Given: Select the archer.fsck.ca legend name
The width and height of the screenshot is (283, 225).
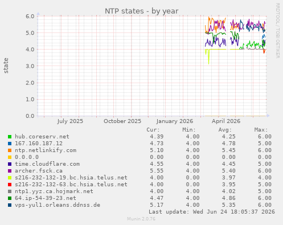Looking at the screenshot, I should tap(39, 171).
